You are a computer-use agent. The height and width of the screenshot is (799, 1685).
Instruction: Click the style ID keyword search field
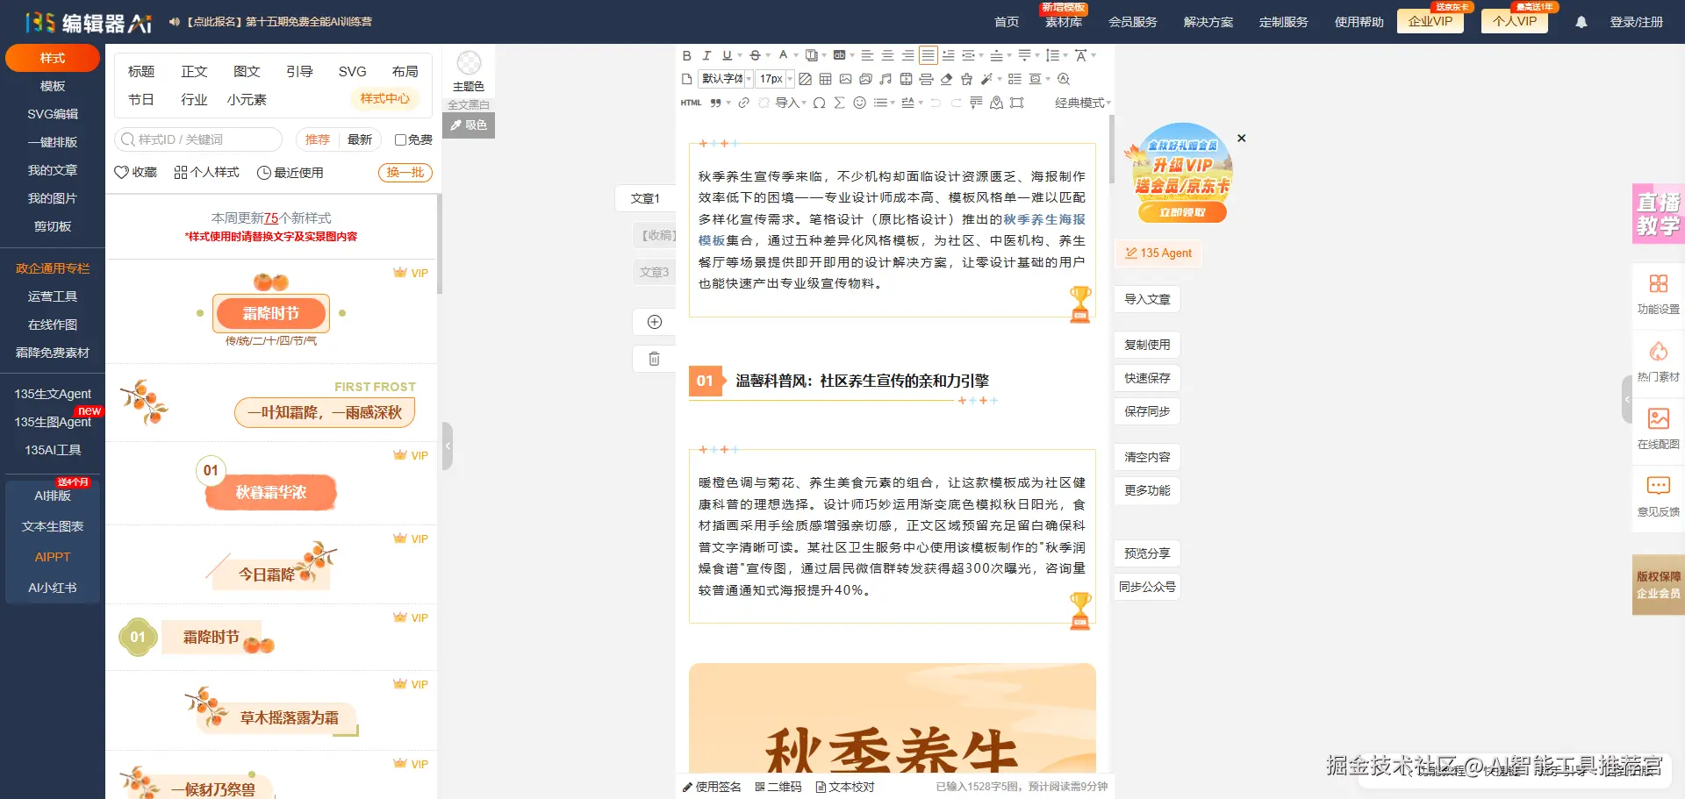point(198,139)
